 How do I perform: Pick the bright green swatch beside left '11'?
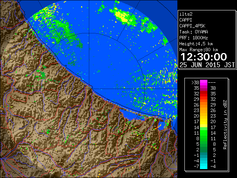pyautogui.click(x=204, y=133)
